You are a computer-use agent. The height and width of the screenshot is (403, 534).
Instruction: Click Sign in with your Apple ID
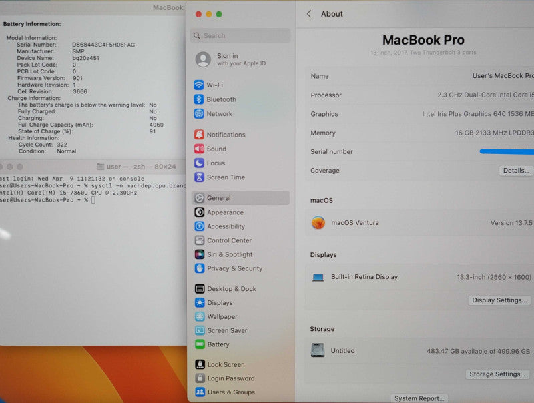point(241,59)
